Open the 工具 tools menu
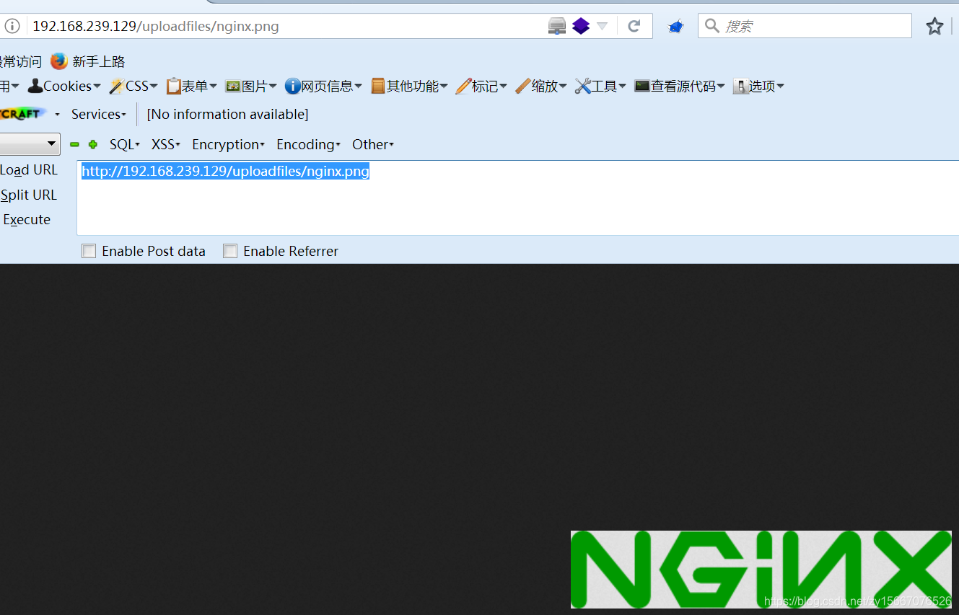The image size is (959, 615). [x=600, y=86]
